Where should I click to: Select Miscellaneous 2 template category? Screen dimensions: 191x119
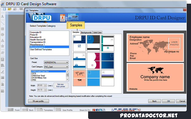pos(49,47)
